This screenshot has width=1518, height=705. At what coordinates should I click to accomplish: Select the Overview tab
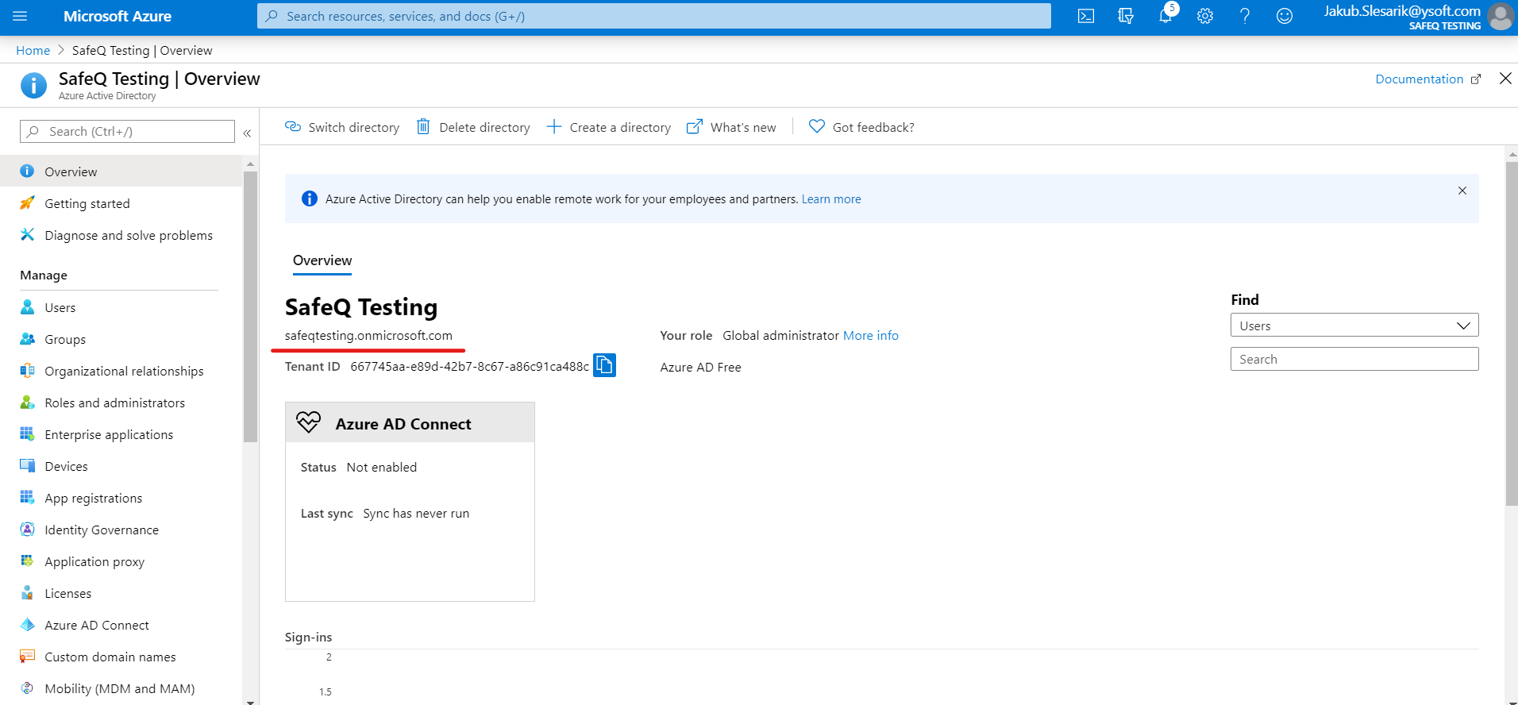[322, 260]
